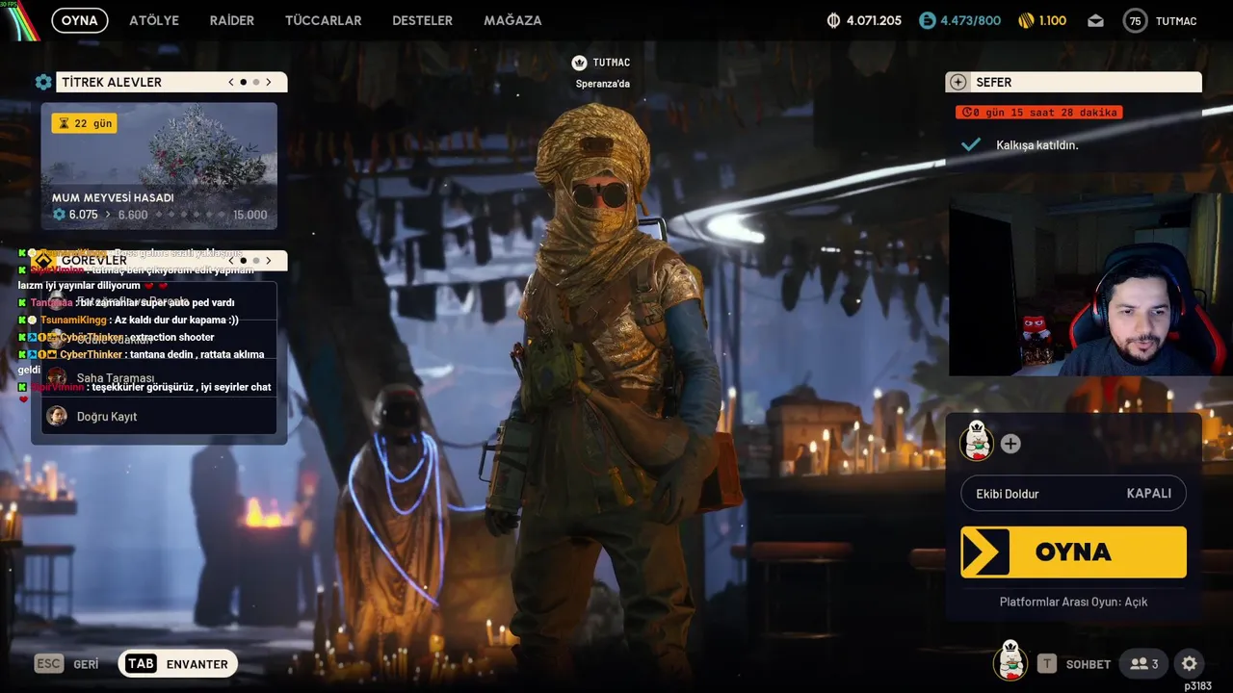The height and width of the screenshot is (693, 1233).
Task: Open the Saha Taraması quest
Action: coord(159,377)
